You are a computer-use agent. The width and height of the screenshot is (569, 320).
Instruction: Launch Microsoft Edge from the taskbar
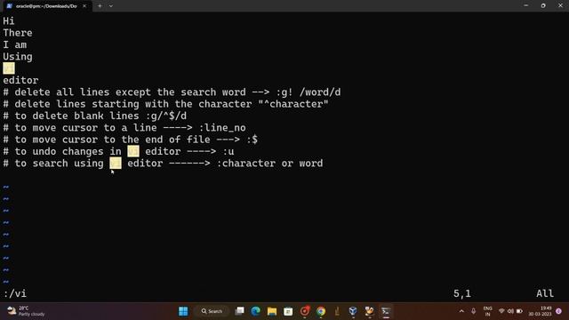[256, 311]
